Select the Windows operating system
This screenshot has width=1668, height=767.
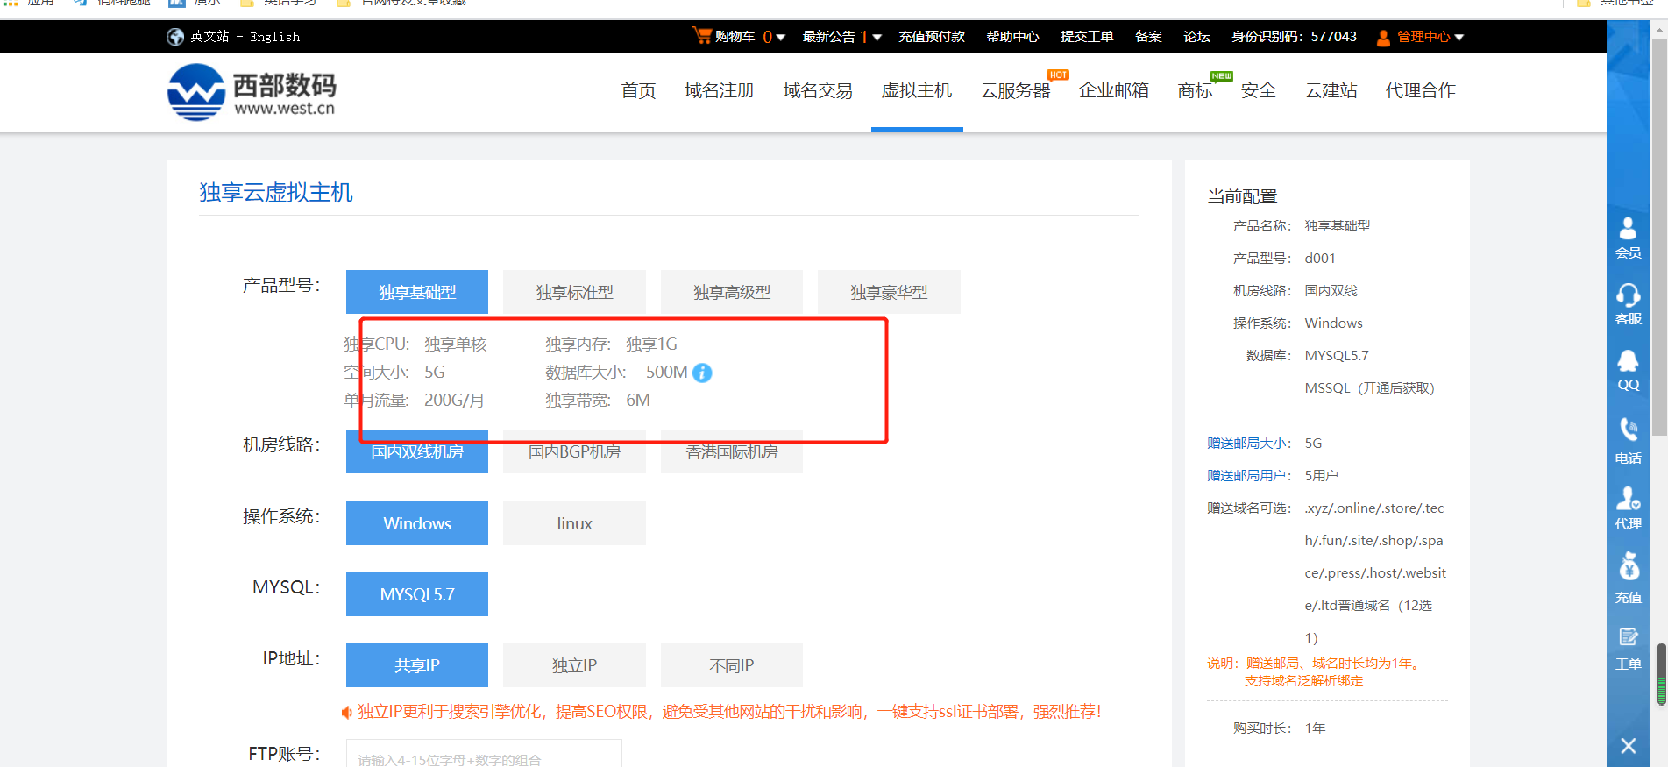click(417, 523)
